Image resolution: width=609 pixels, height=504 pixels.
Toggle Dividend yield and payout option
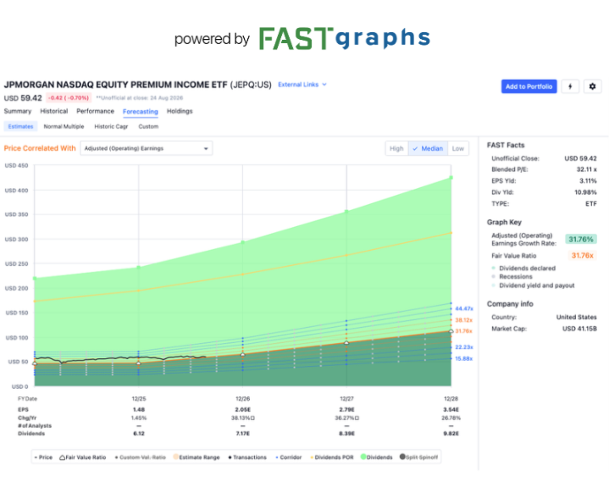(533, 285)
